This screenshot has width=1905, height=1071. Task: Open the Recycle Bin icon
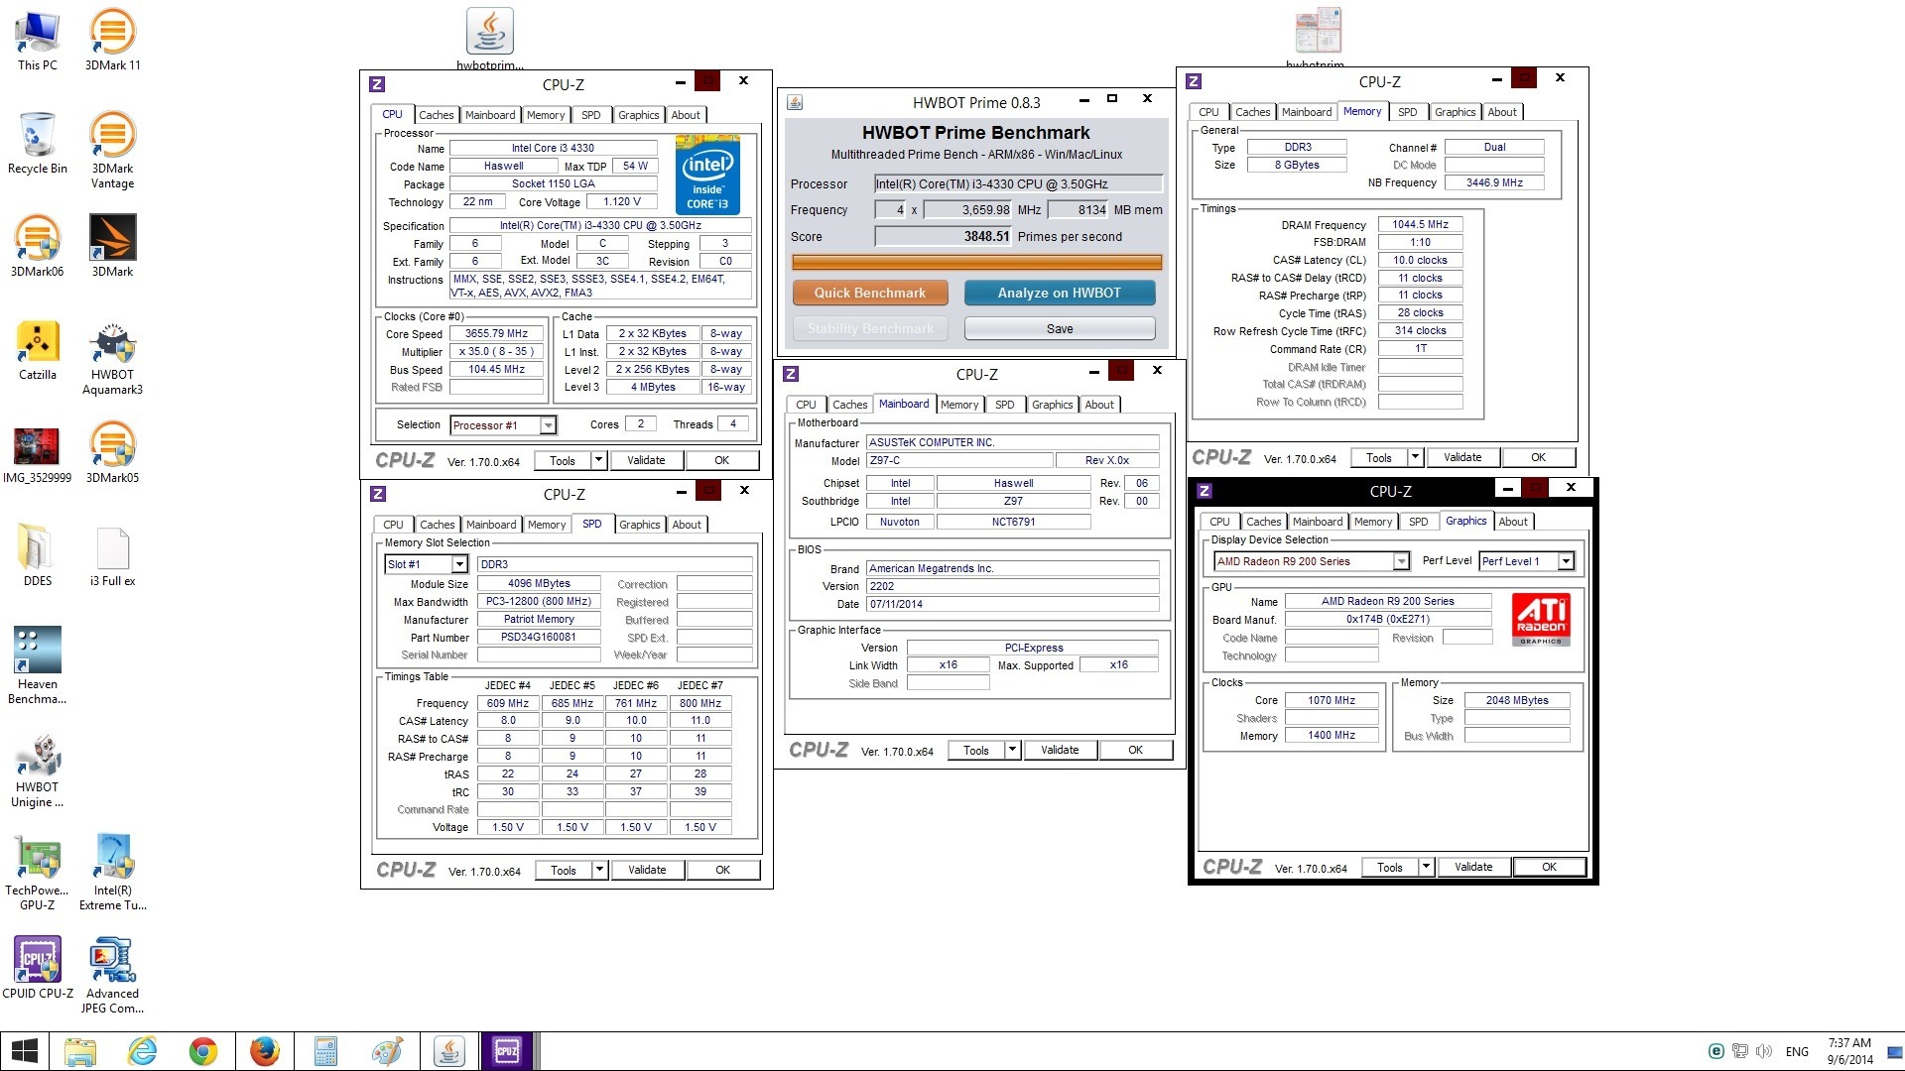(37, 143)
